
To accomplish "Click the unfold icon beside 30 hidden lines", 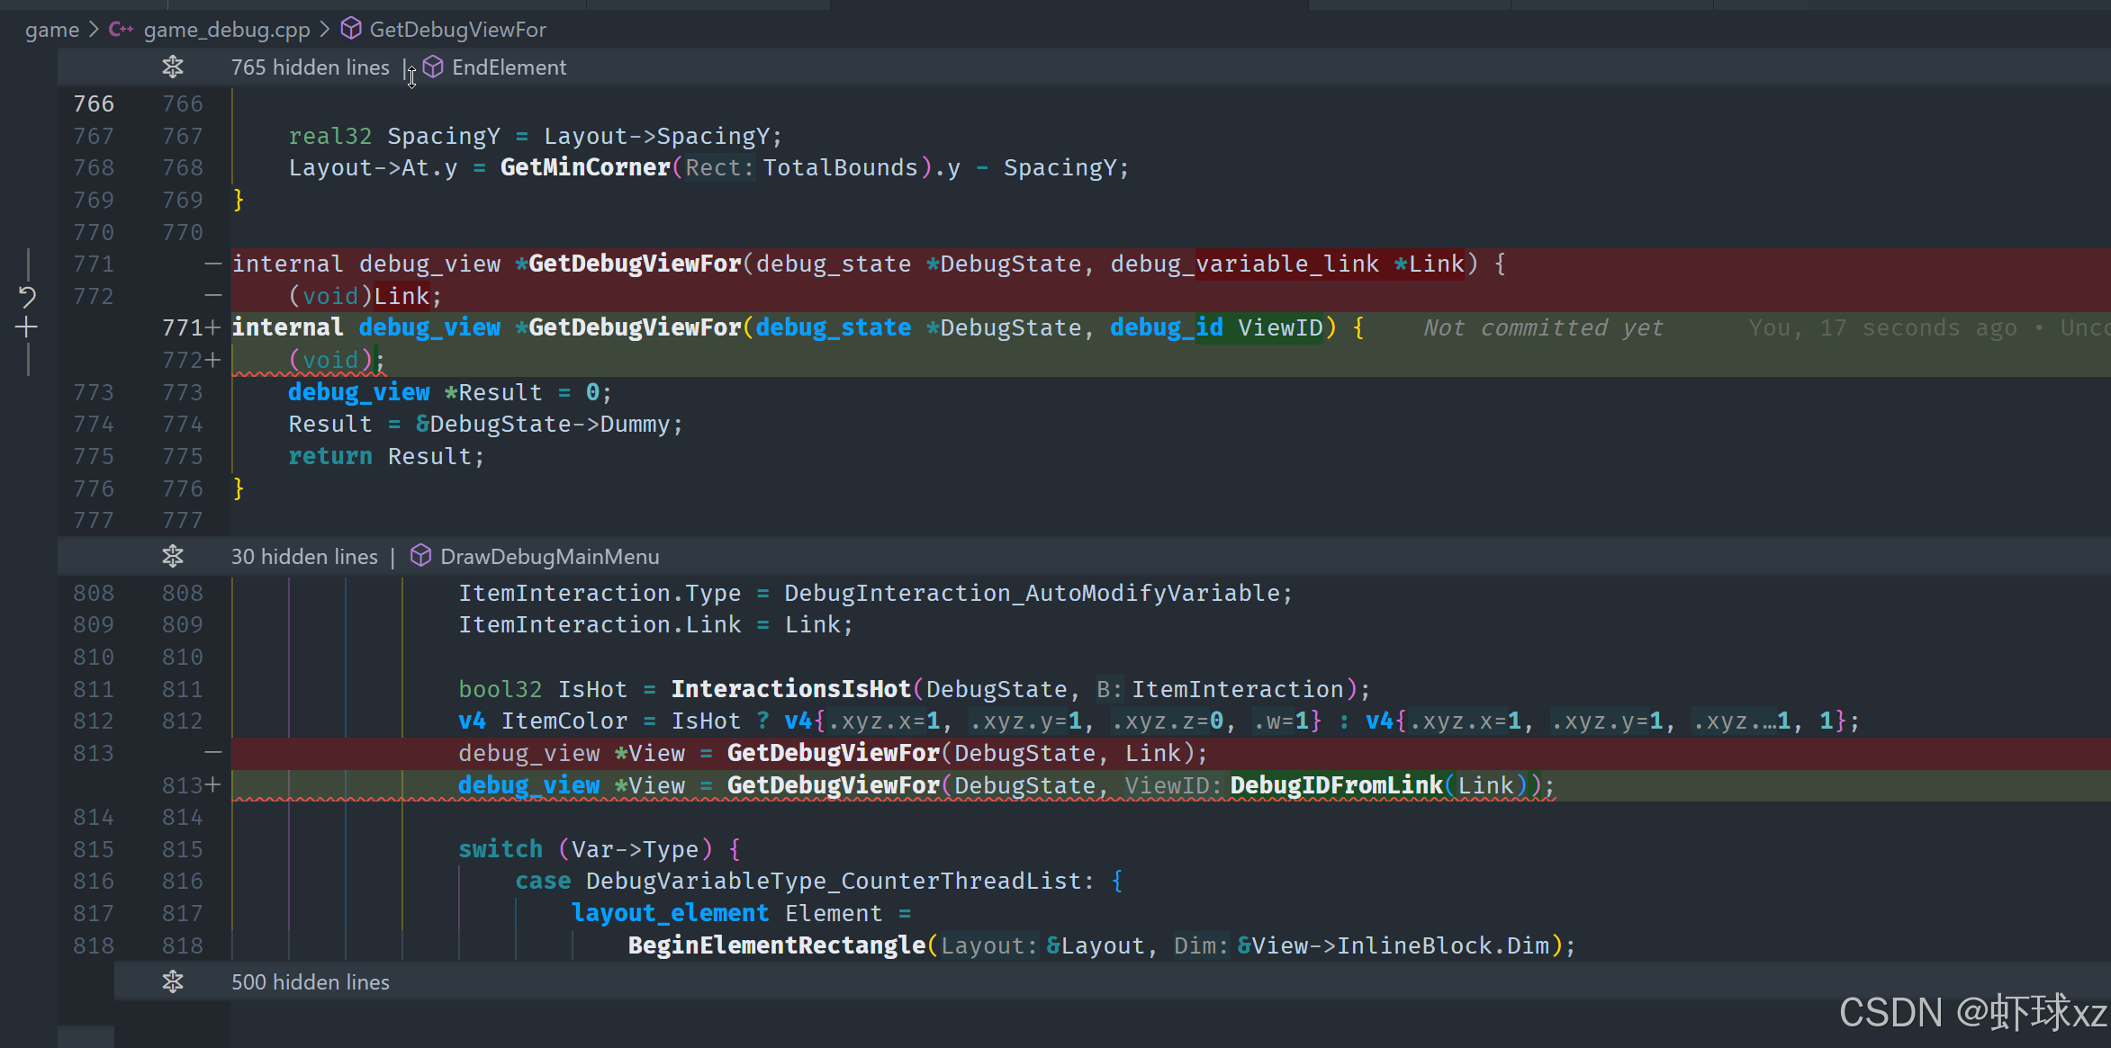I will pos(173,556).
